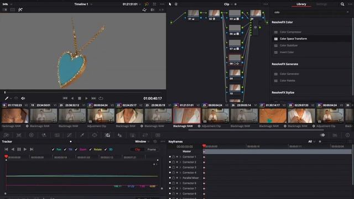Click the bypass color grades icon

[147, 4]
